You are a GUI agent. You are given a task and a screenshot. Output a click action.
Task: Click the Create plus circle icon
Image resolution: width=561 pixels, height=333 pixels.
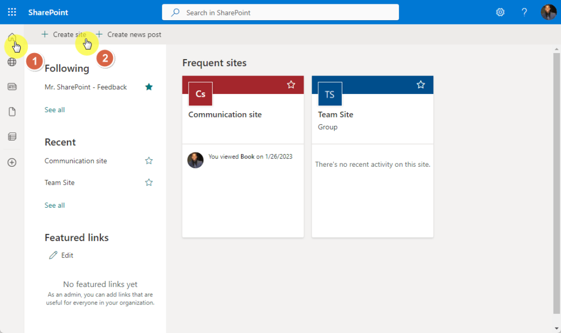pyautogui.click(x=12, y=162)
